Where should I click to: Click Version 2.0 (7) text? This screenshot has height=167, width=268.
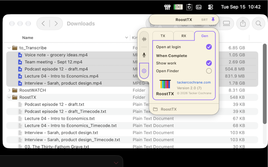(189, 88)
